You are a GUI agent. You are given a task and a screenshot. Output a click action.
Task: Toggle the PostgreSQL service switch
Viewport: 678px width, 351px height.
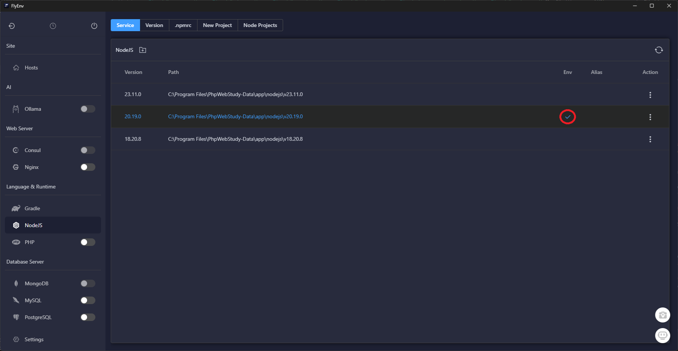tap(88, 317)
